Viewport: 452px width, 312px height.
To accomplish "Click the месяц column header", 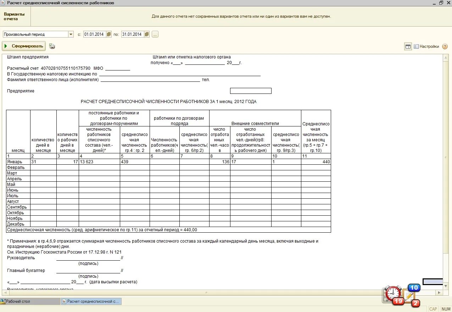I will coord(18,132).
